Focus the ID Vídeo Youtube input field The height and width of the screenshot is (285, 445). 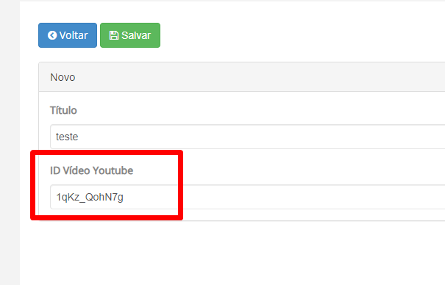click(247, 197)
